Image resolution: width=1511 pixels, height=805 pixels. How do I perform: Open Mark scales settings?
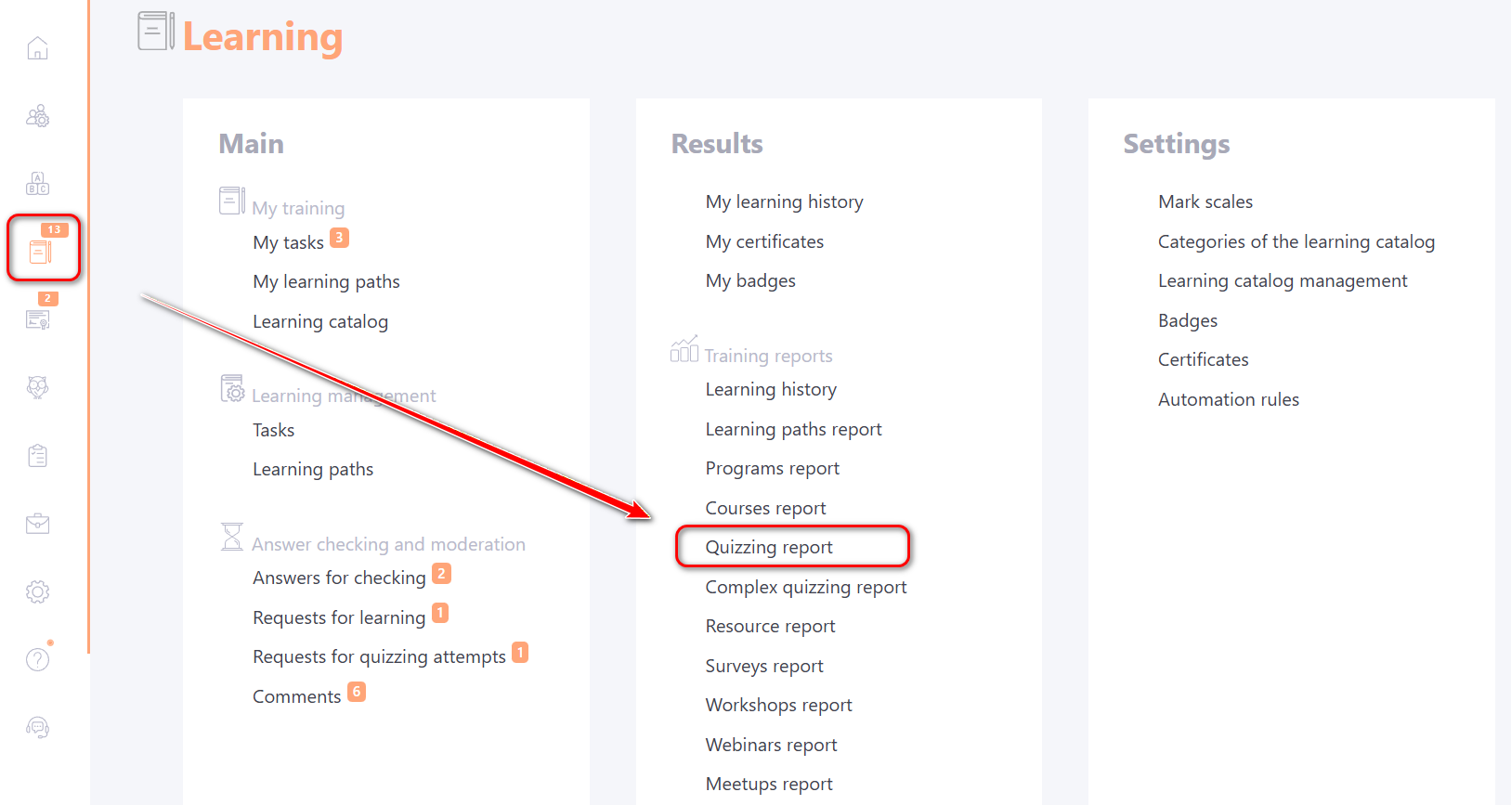[1205, 201]
